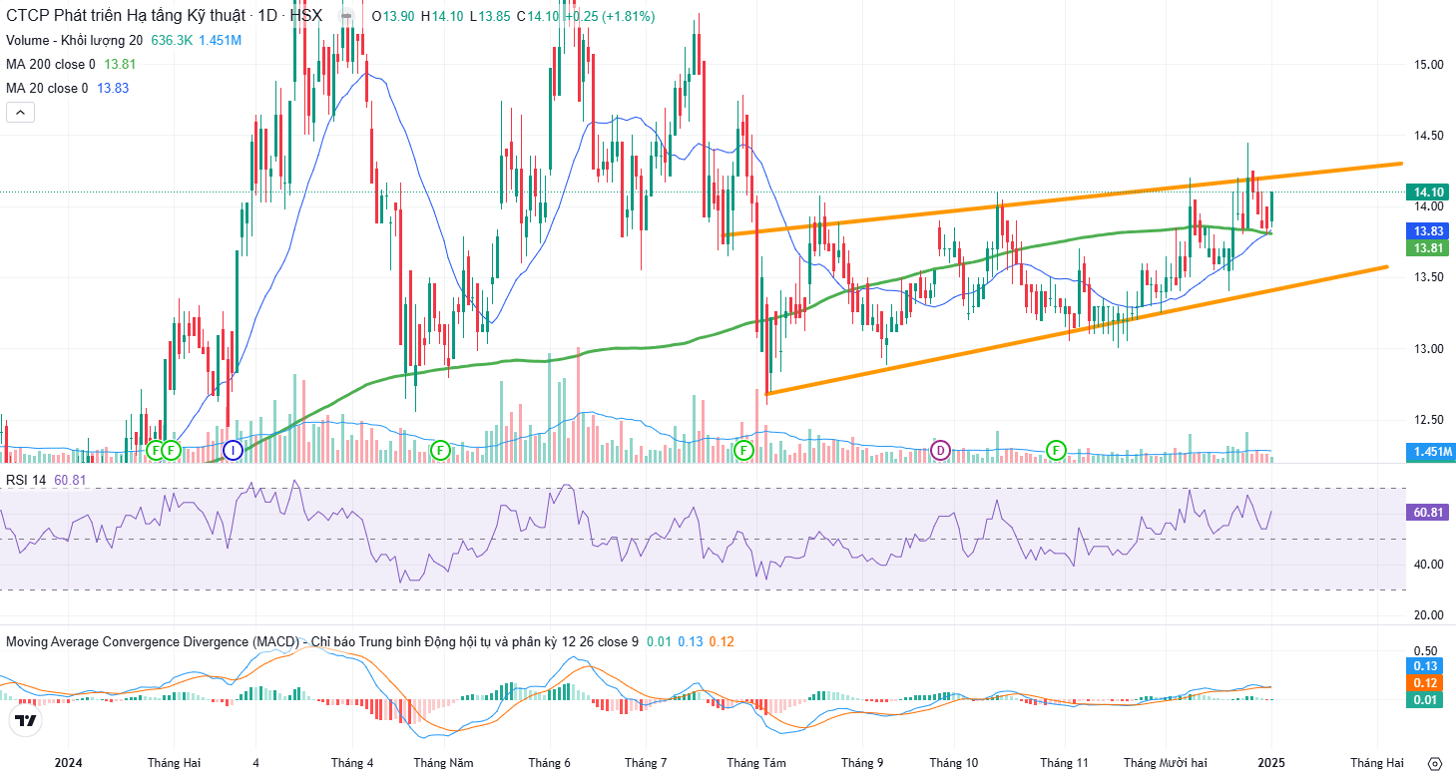This screenshot has height=775, width=1456.
Task: Select the Volume - Khối lượng 20 legend
Action: (x=75, y=40)
